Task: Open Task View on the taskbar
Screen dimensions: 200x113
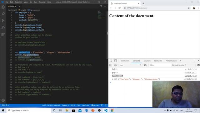Action: tap(60, 110)
